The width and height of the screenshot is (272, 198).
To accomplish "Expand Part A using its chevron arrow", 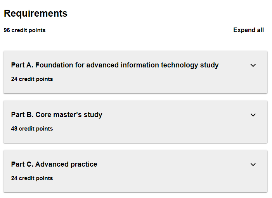I will point(253,65).
